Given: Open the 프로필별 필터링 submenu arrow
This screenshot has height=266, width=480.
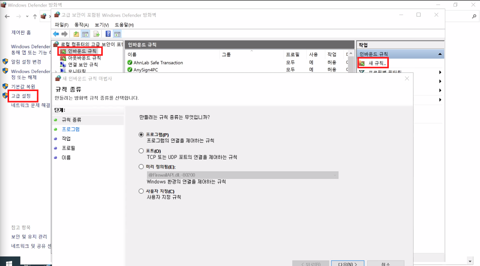Looking at the screenshot, I should click(440, 72).
